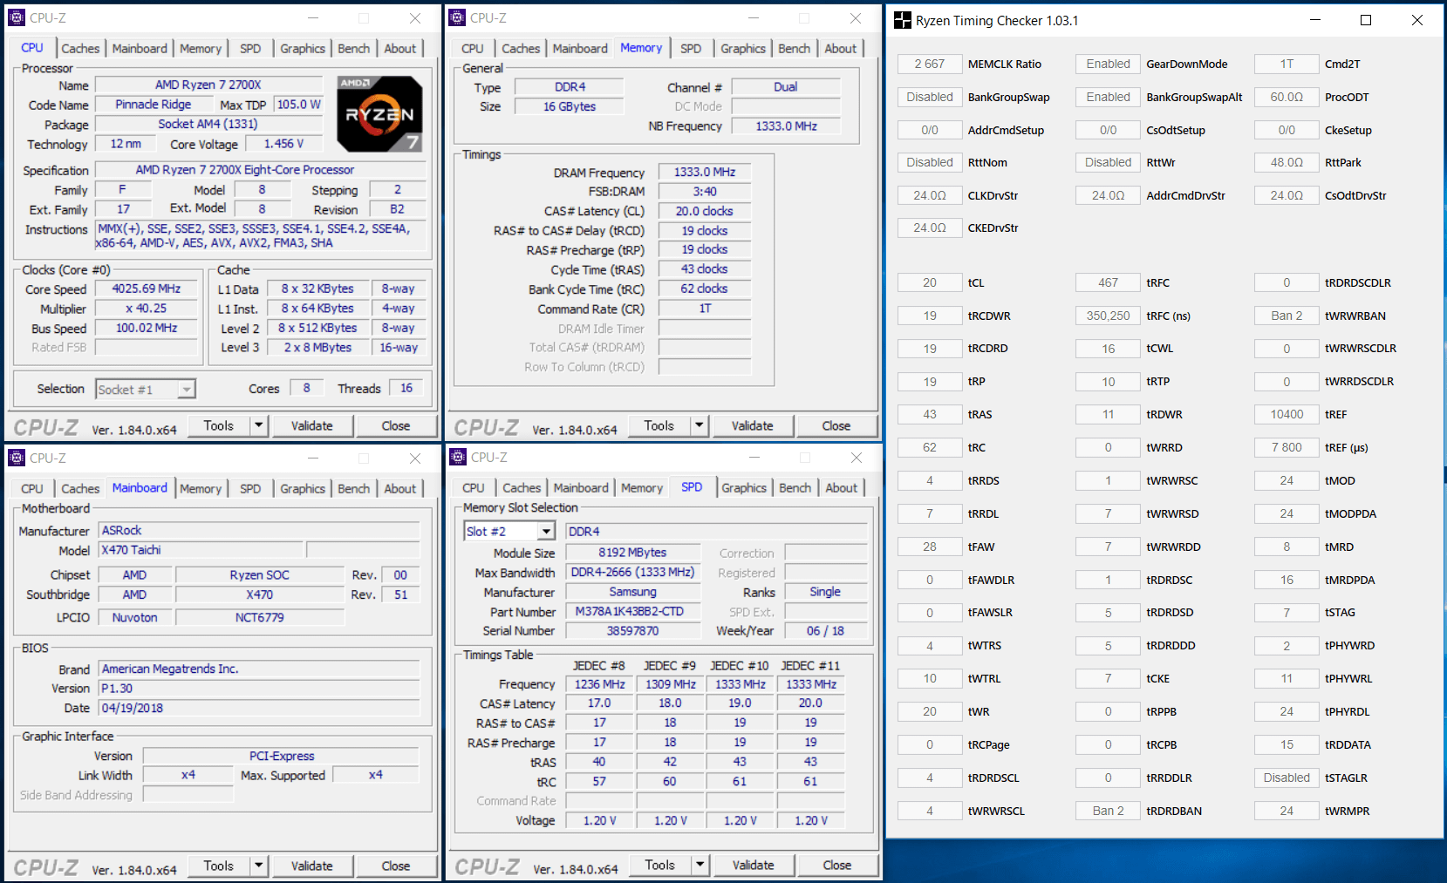The height and width of the screenshot is (883, 1447).
Task: Select Graphics tab in Memory window
Action: pyautogui.click(x=743, y=49)
